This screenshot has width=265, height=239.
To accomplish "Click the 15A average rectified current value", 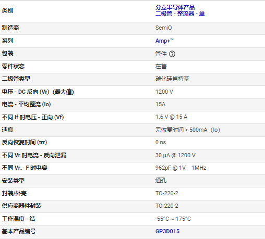I will (160, 104).
